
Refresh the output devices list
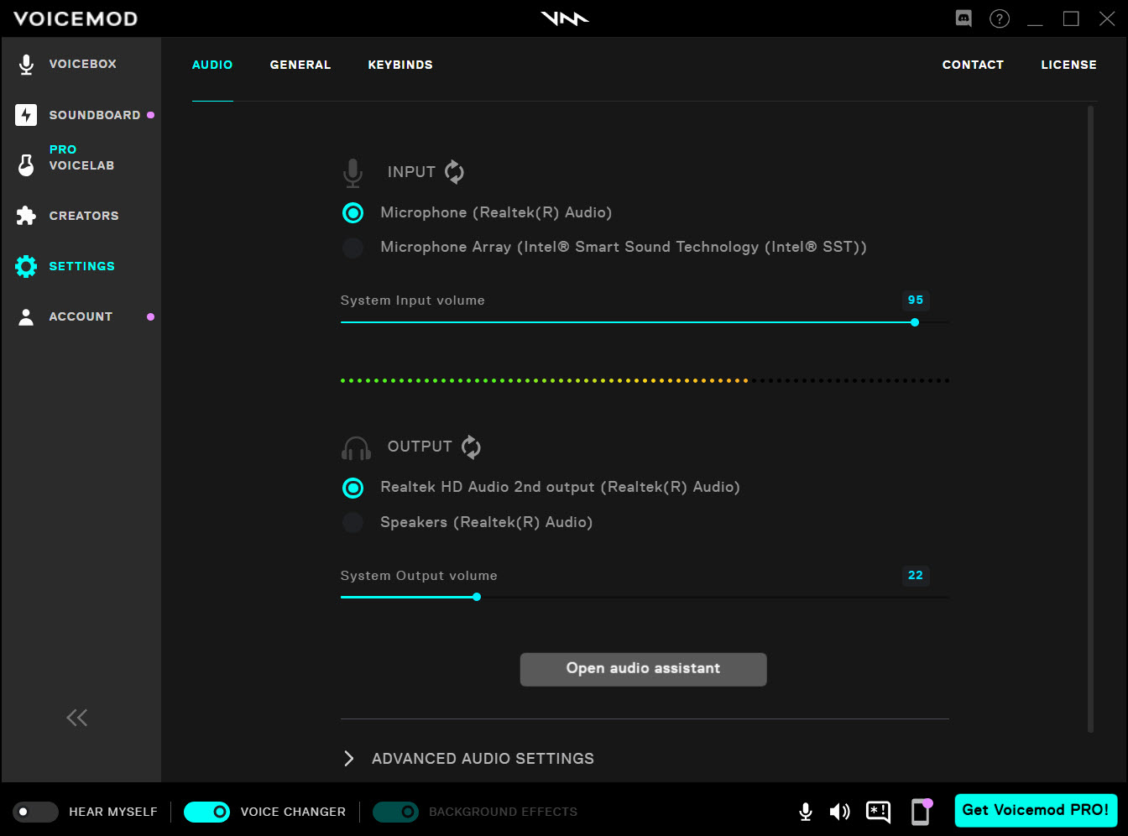(471, 447)
